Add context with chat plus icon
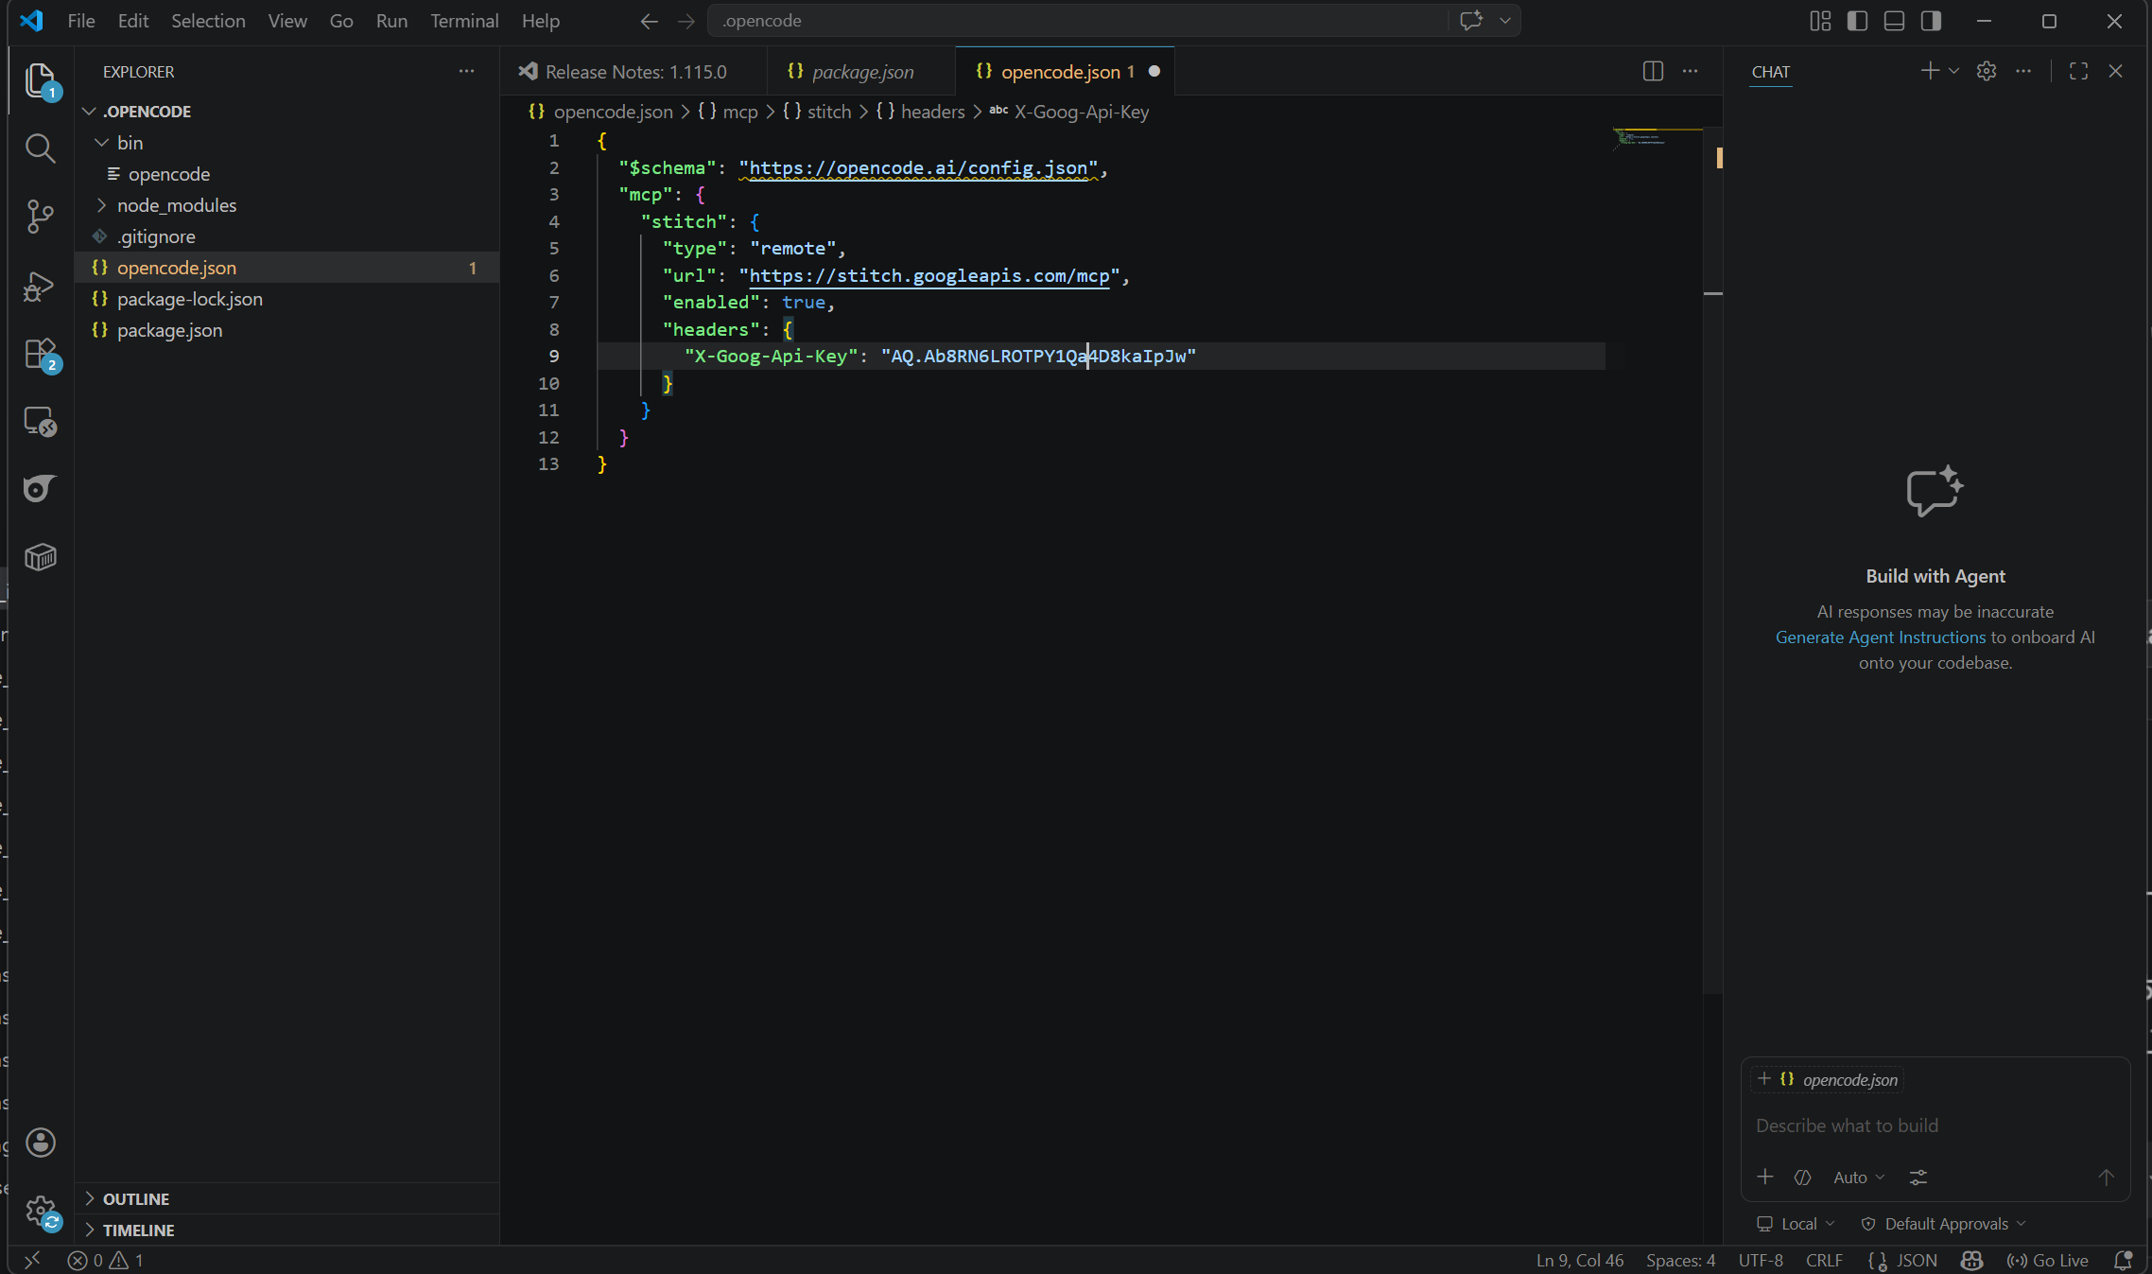 coord(1764,1177)
